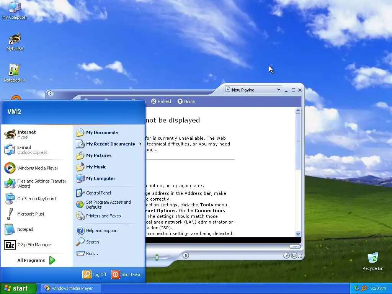Open Files and Settings Transfer Wizard
This screenshot has height=294, width=392.
(x=37, y=183)
